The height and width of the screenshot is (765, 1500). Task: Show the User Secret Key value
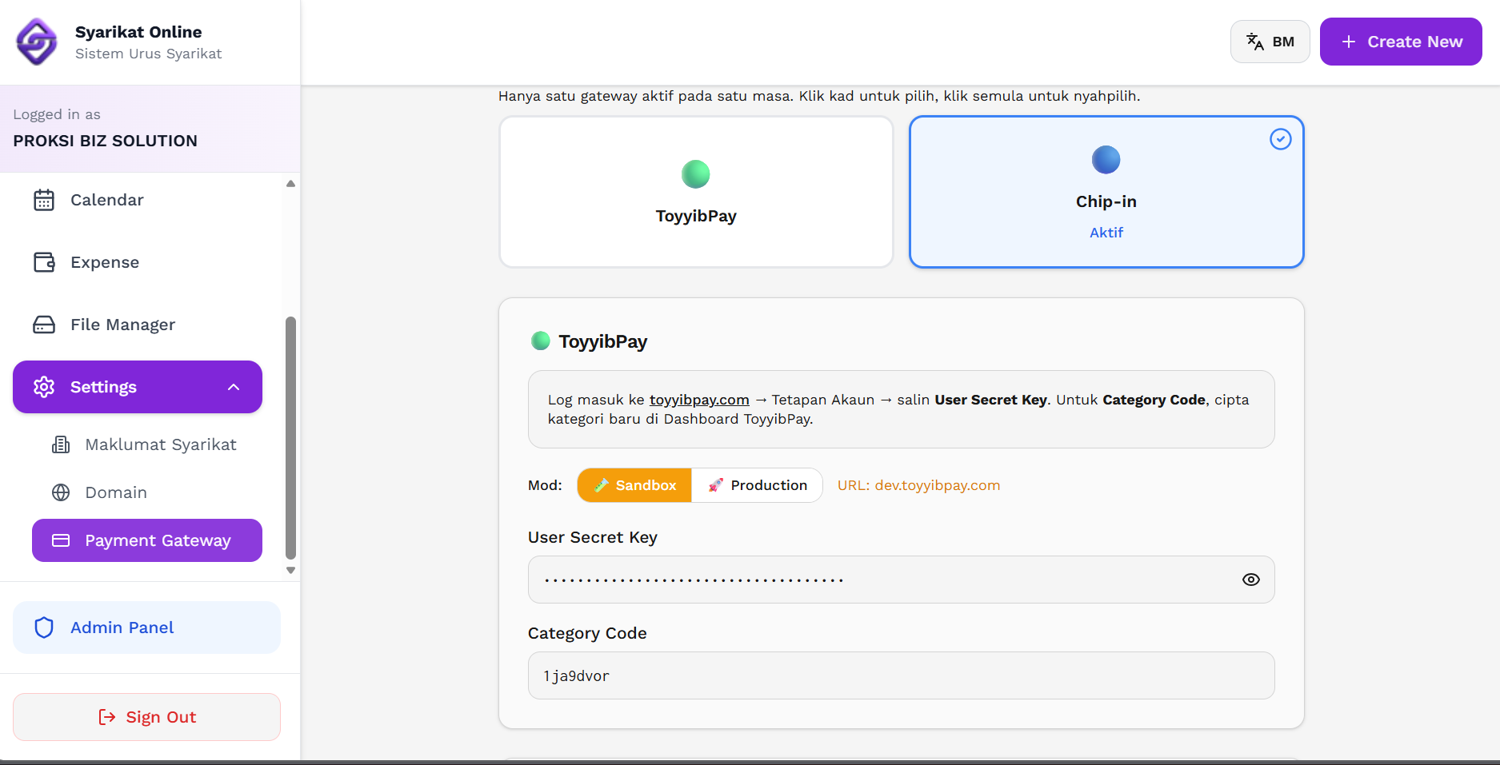(1251, 580)
